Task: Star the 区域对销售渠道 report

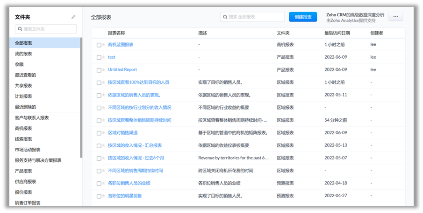Action: pos(103,133)
